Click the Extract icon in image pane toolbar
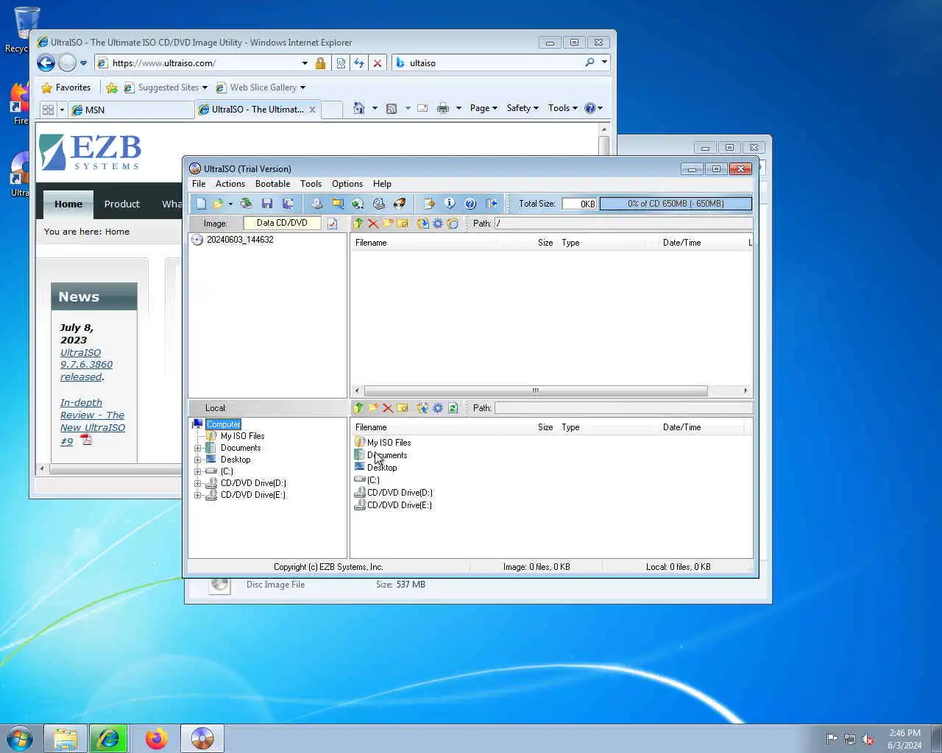This screenshot has width=942, height=753. coord(422,224)
